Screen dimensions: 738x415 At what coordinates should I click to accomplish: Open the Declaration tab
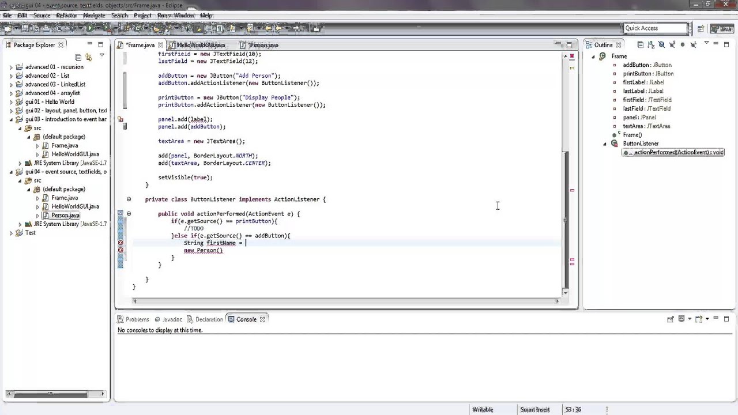coord(205,319)
